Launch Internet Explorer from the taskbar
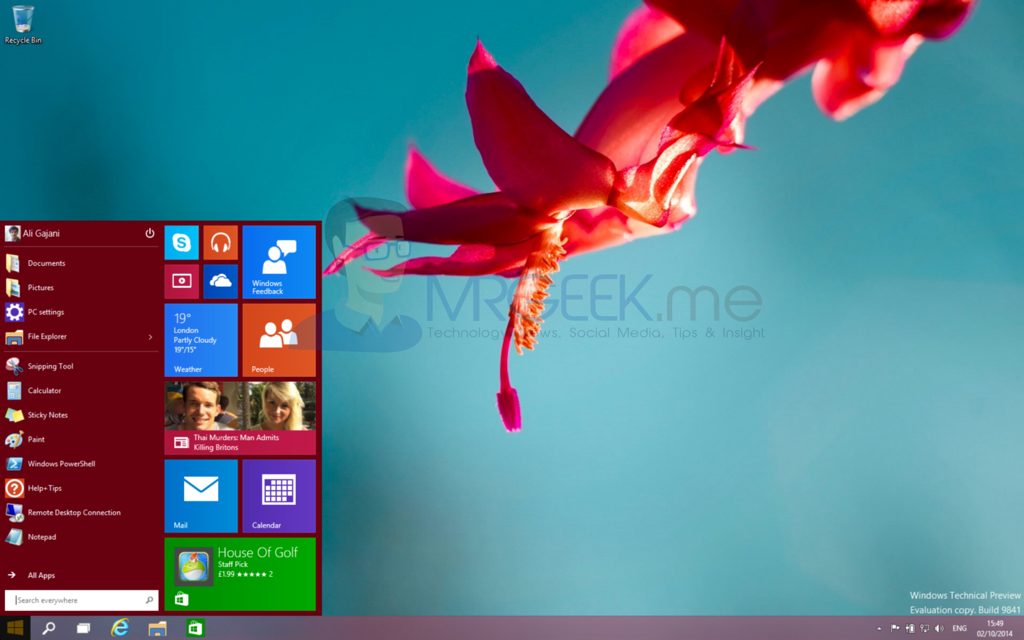This screenshot has height=640, width=1024. pos(120,628)
